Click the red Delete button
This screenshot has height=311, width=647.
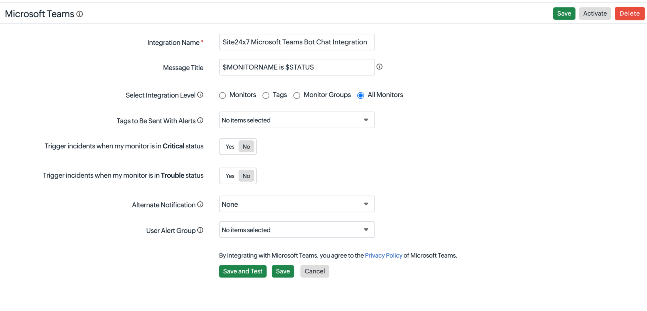[x=630, y=13]
